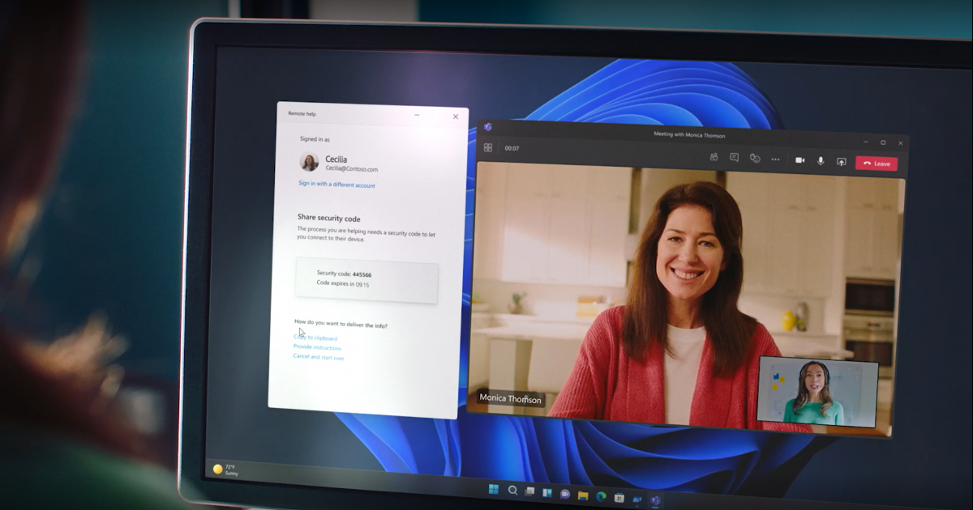Open the participants panel in Teams
The width and height of the screenshot is (973, 510).
click(x=714, y=158)
